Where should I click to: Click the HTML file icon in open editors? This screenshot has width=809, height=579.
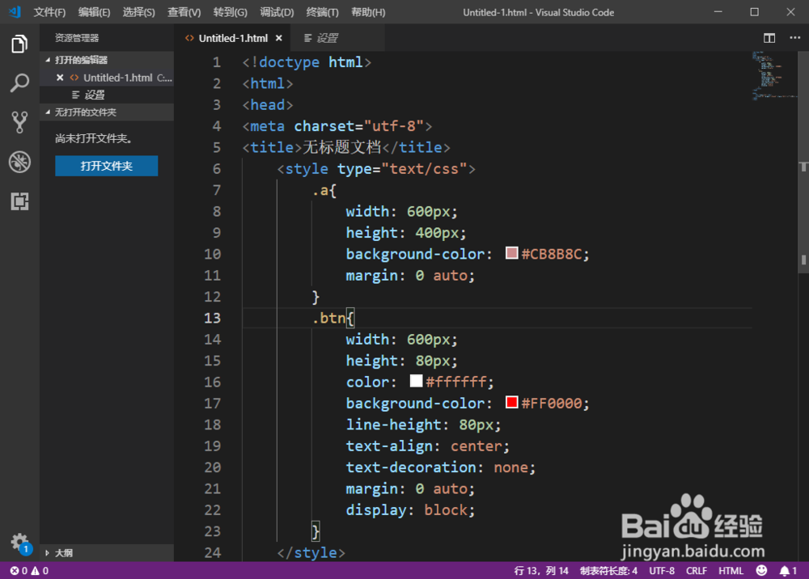point(74,78)
